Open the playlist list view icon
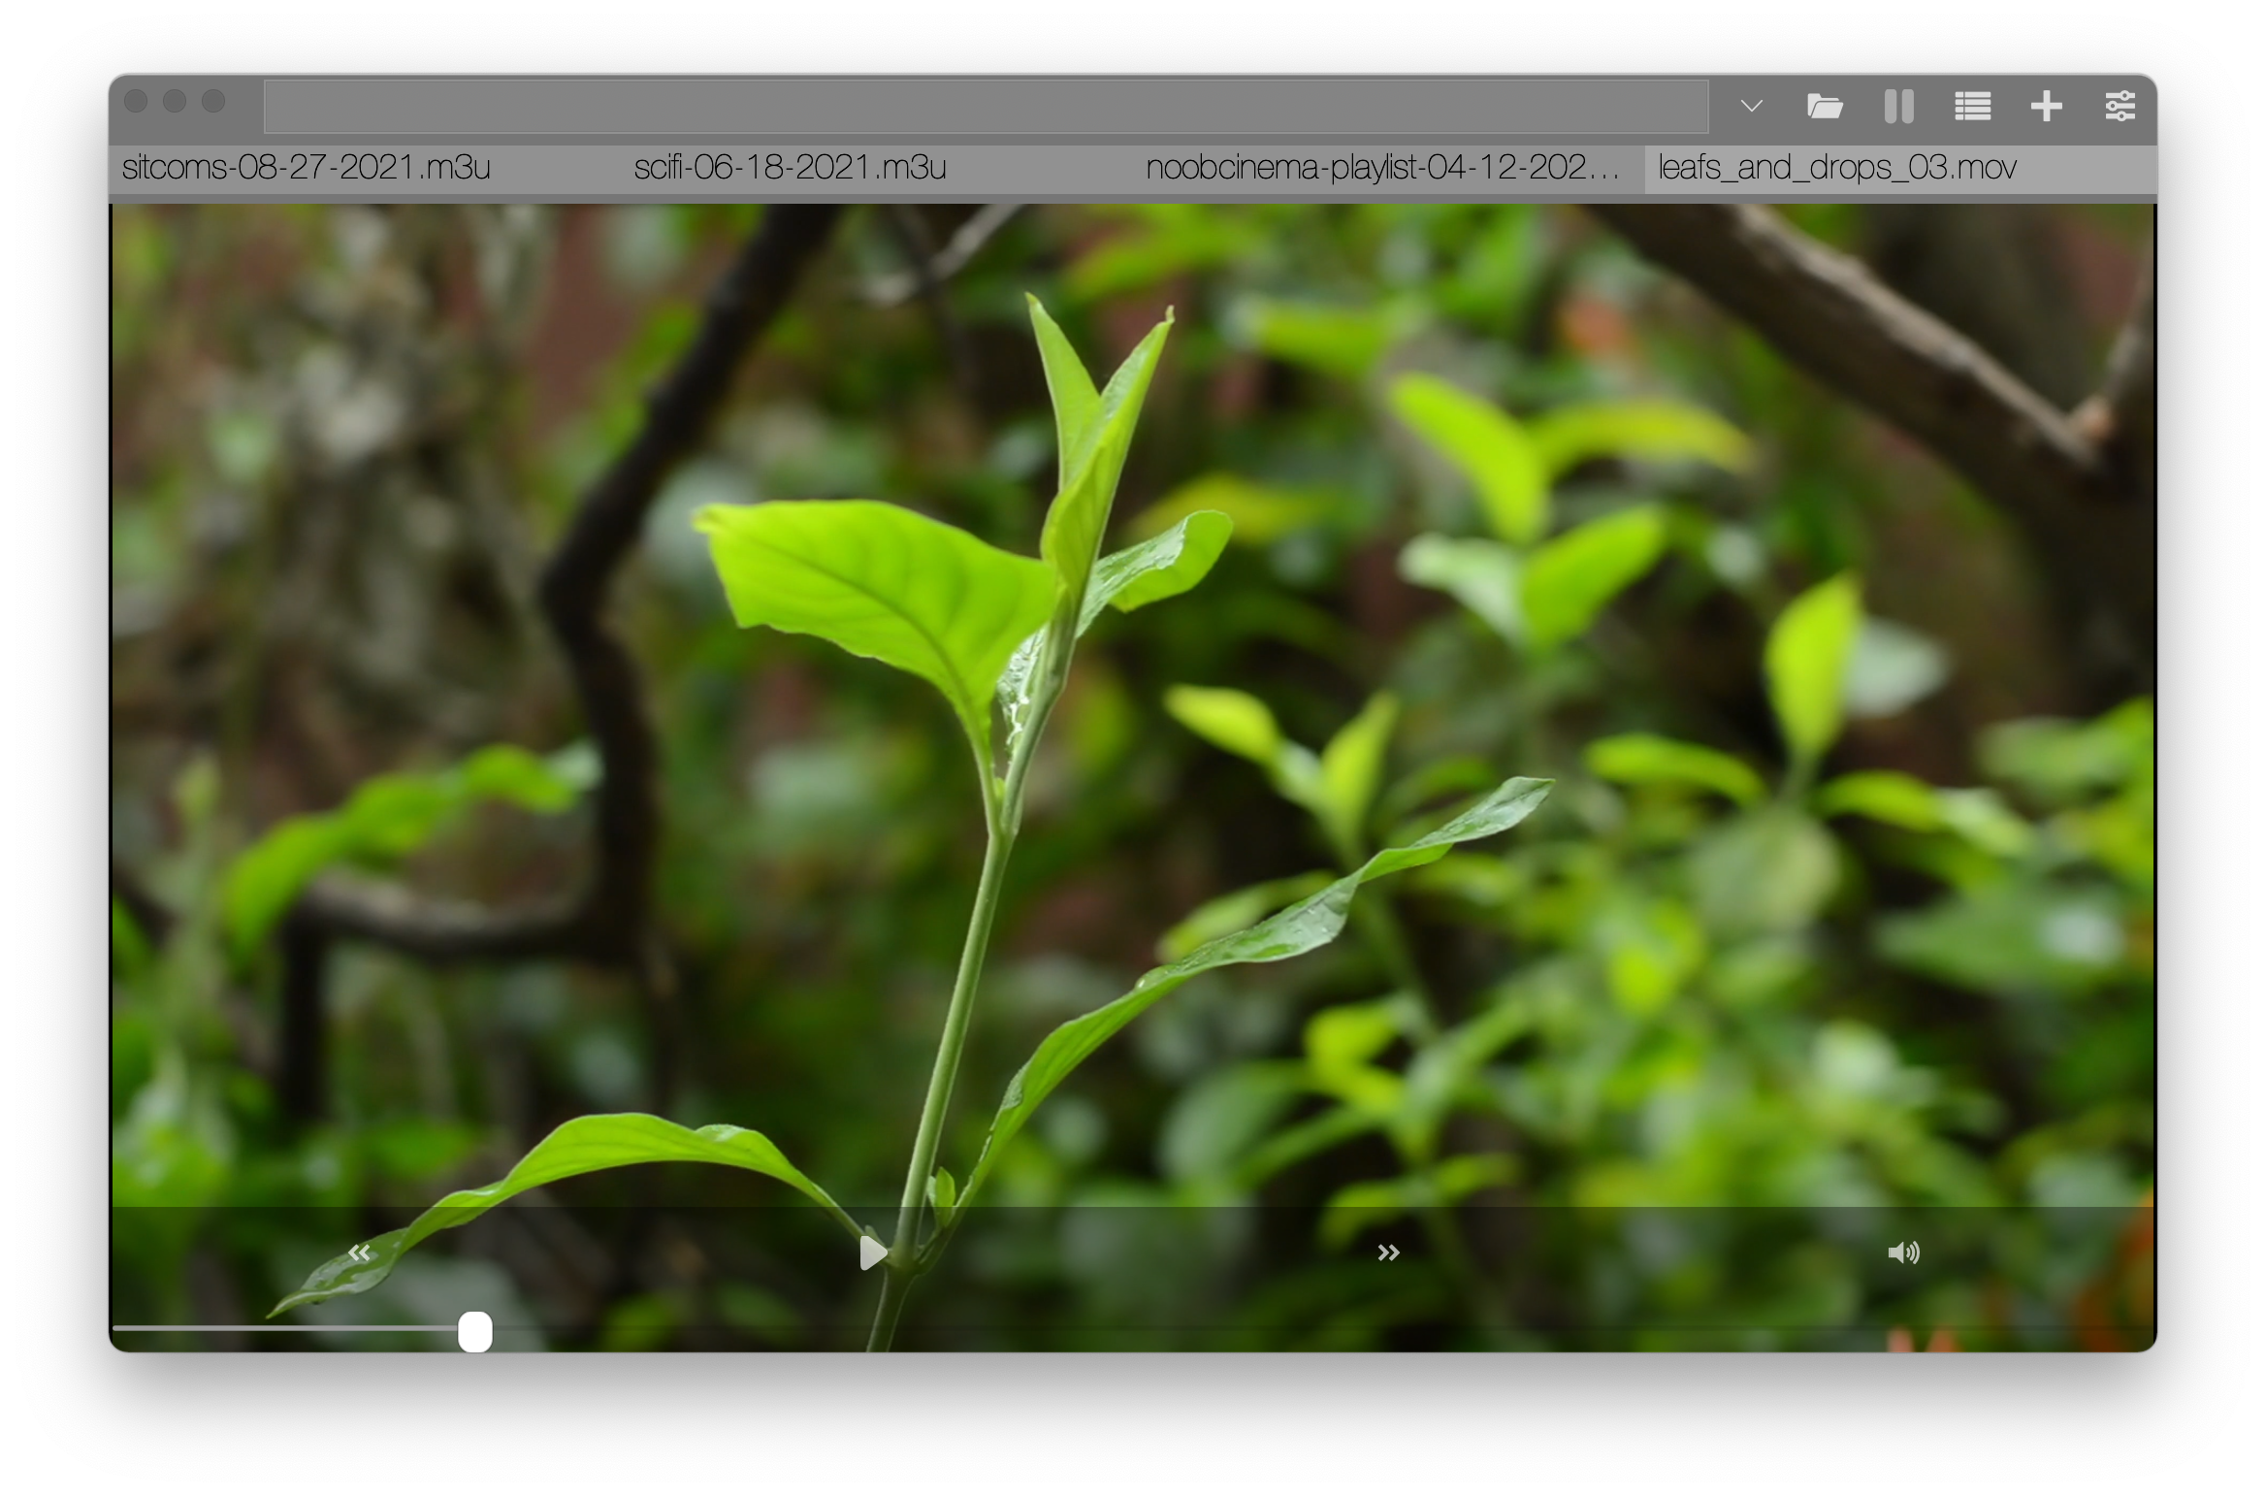Screen dimensions: 2266x1496 (1972, 106)
